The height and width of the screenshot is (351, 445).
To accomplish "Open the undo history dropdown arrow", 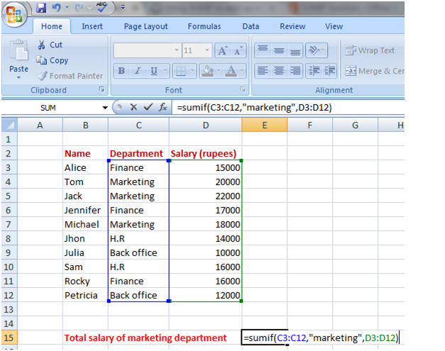I will pos(67,8).
